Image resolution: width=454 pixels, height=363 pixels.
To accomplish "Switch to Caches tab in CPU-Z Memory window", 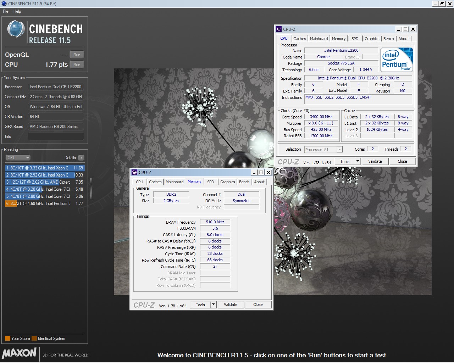I will coord(155,182).
